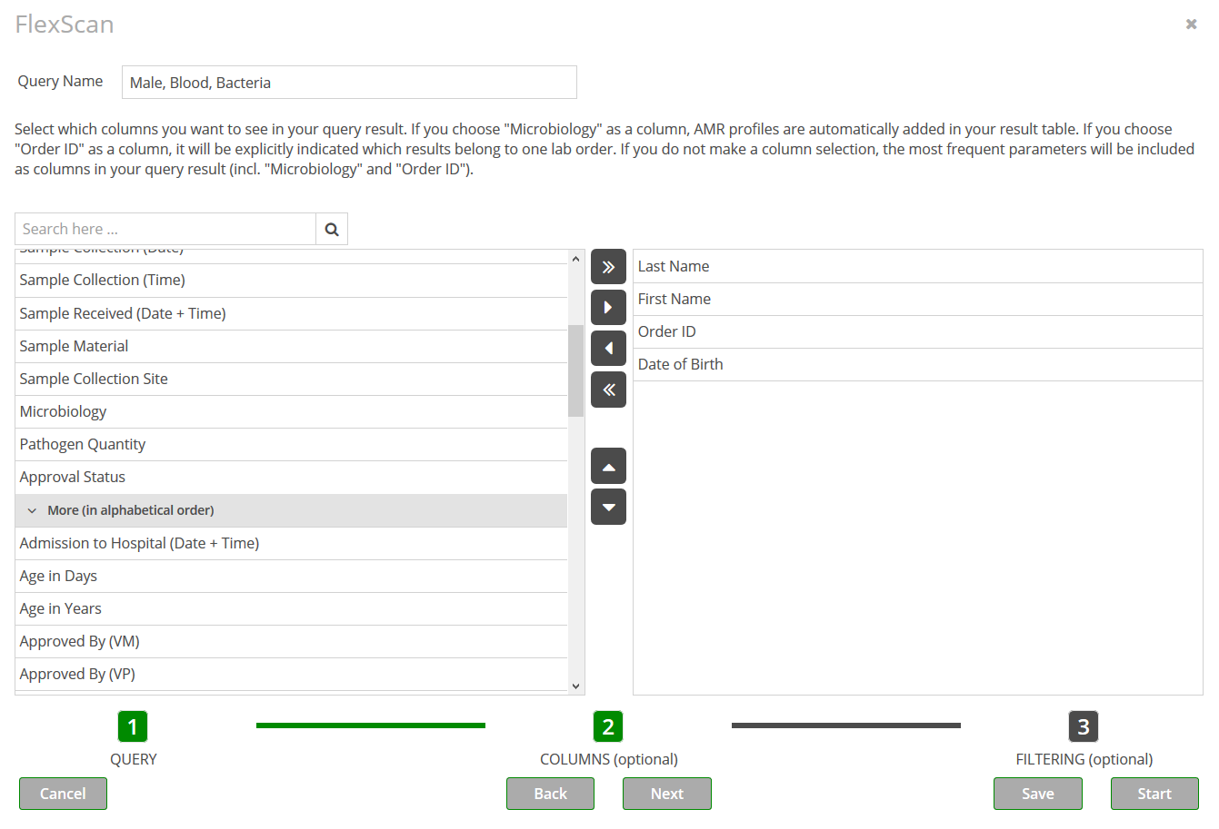
Task: Run the query with the Start button
Action: [x=1154, y=794]
